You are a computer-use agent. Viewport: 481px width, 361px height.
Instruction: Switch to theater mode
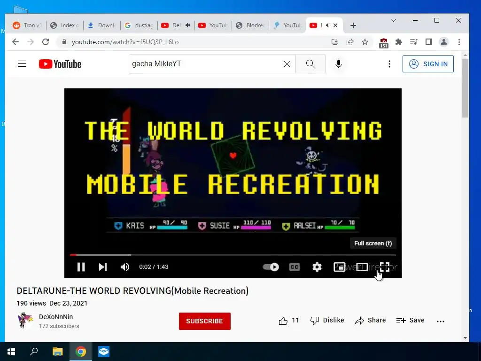point(362,267)
